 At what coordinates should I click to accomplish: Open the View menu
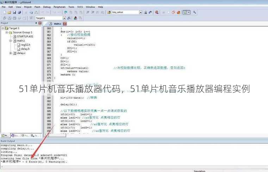pyautogui.click(x=18, y=7)
